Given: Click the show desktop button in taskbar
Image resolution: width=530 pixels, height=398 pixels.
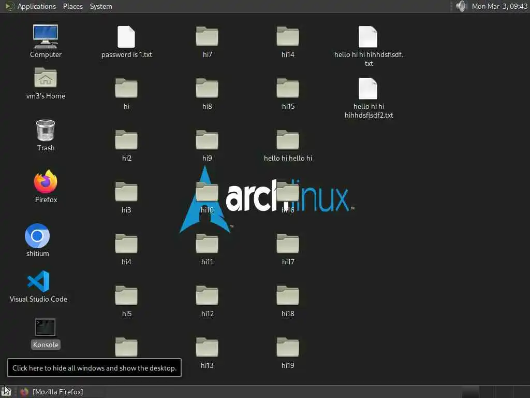Looking at the screenshot, I should [7, 392].
